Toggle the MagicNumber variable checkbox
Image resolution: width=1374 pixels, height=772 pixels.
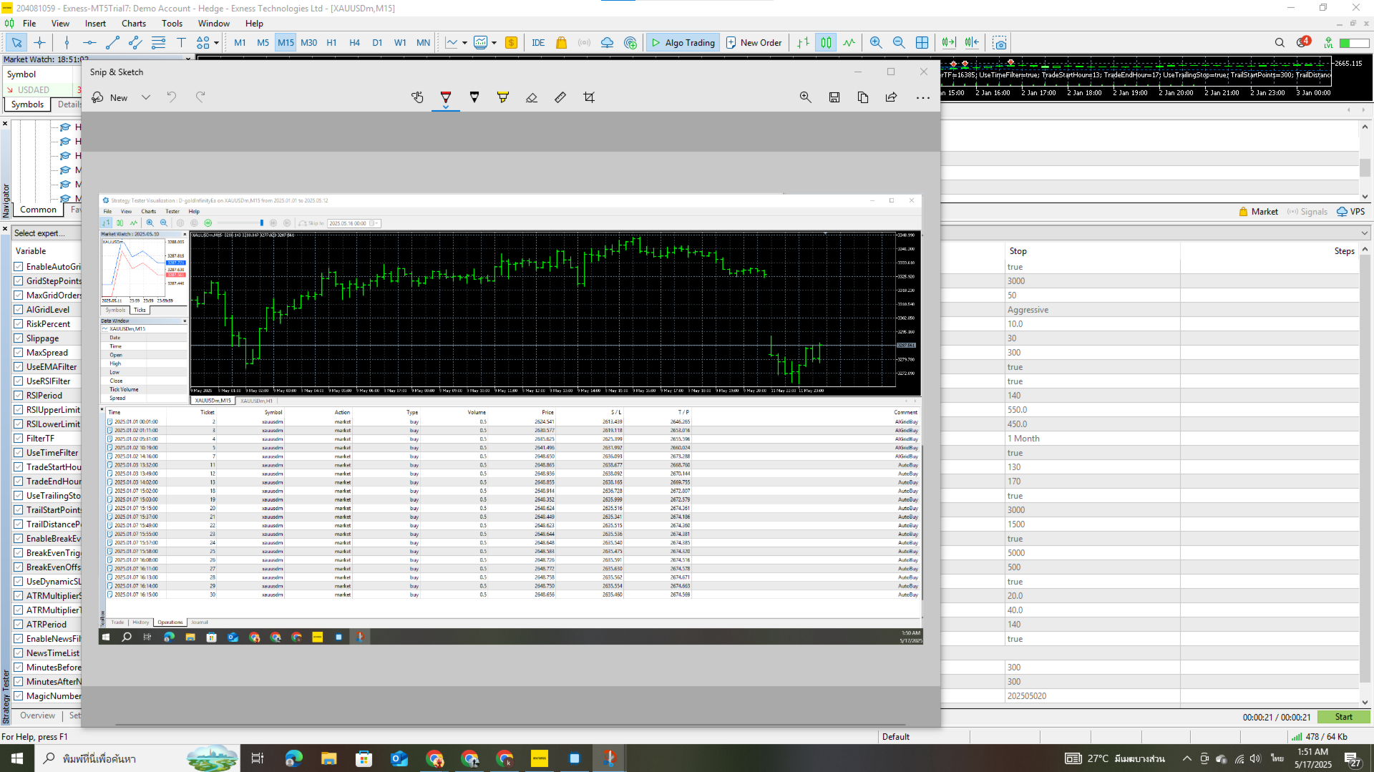point(19,696)
